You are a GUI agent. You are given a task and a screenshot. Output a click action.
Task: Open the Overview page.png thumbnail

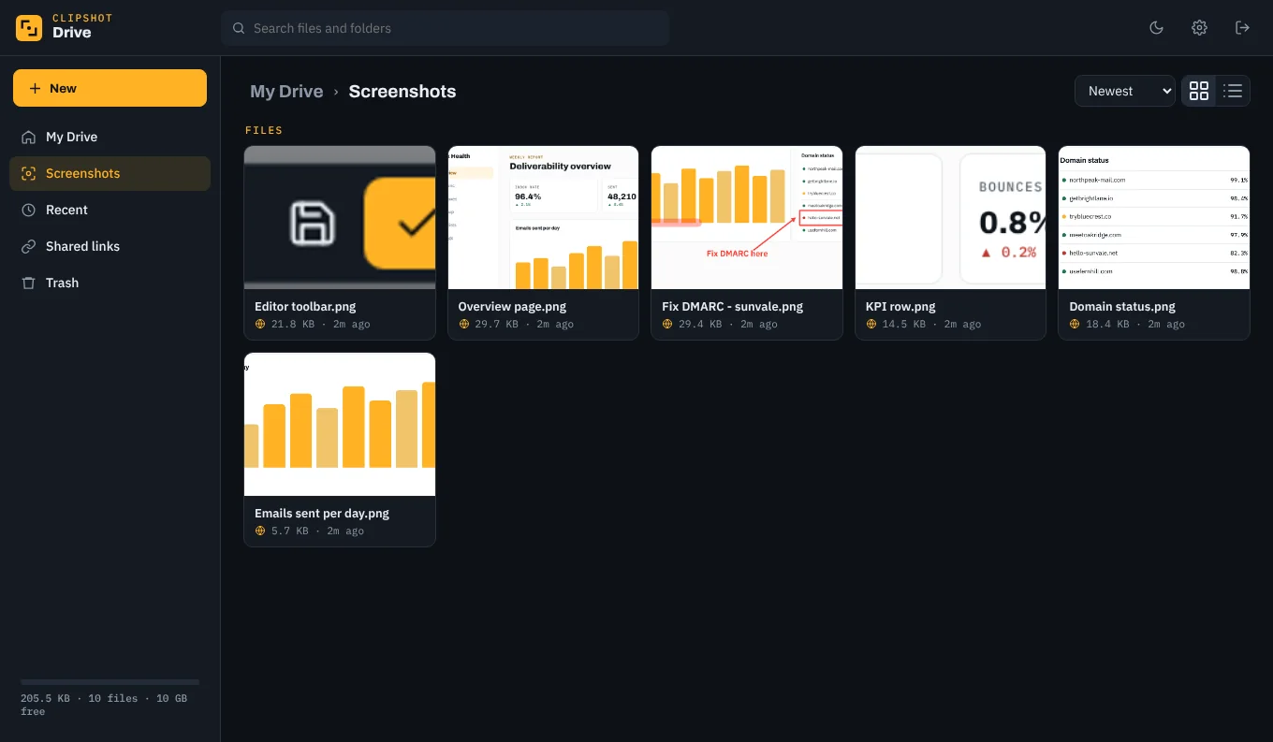click(543, 217)
